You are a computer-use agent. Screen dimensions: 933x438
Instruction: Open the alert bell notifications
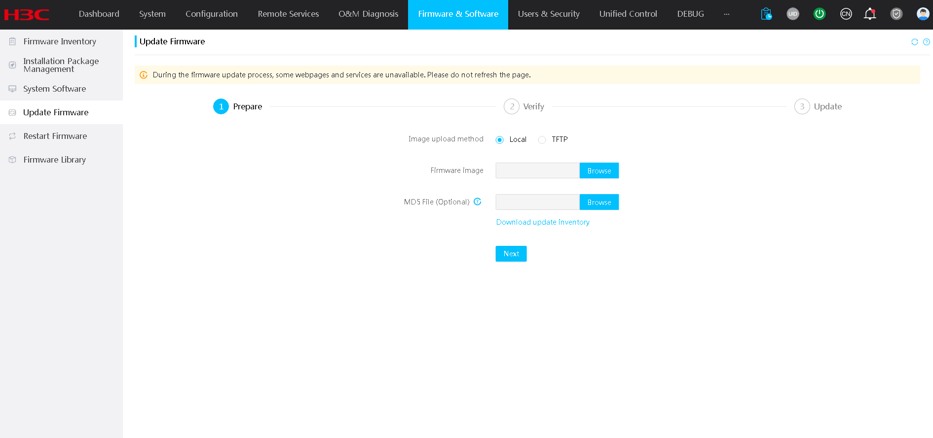[870, 14]
